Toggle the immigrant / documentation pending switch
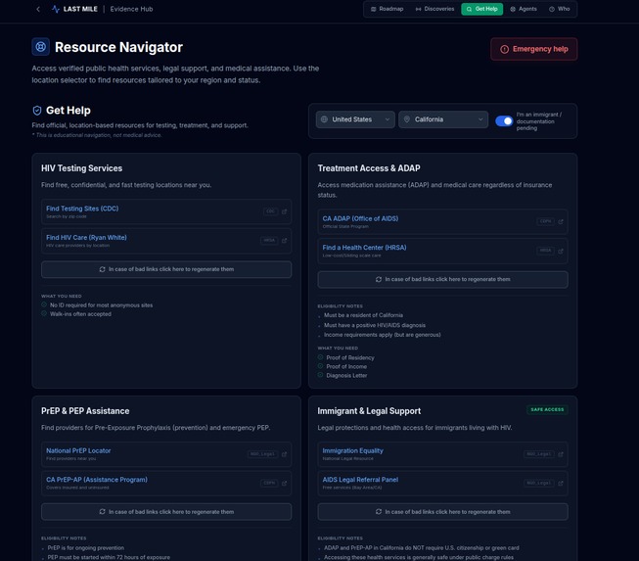This screenshot has height=561, width=639. [x=504, y=121]
